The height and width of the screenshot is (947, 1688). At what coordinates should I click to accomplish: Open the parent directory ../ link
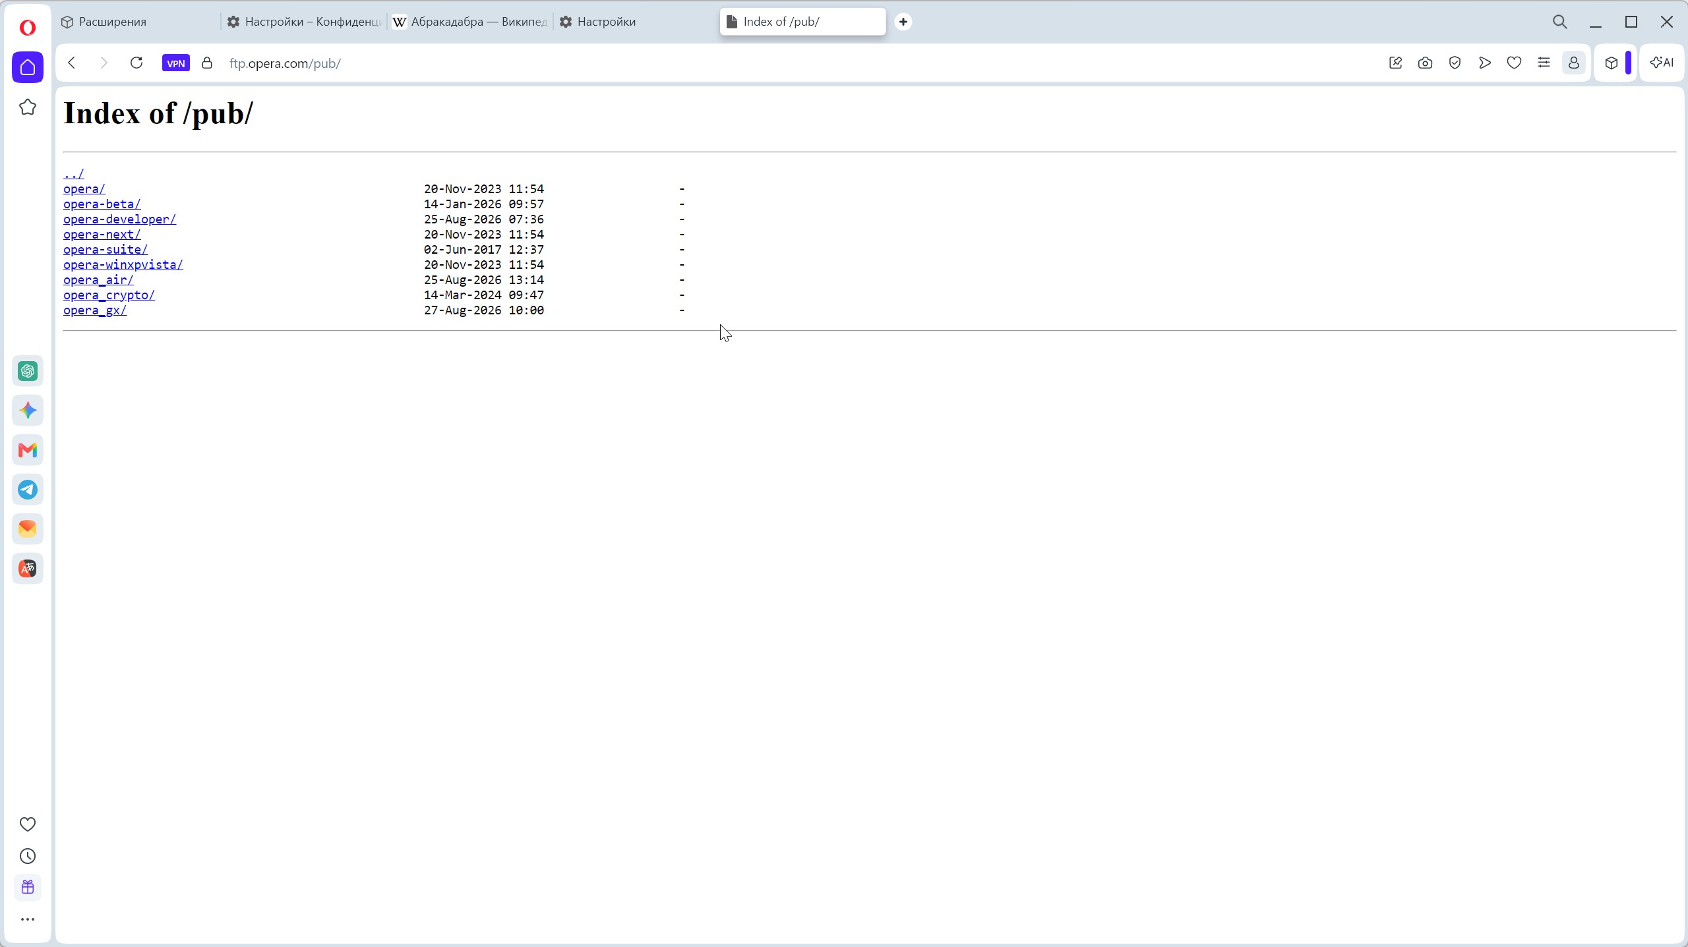pyautogui.click(x=74, y=174)
